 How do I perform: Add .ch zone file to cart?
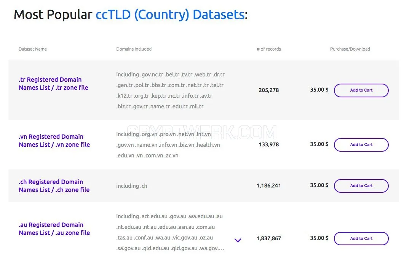pyautogui.click(x=361, y=186)
